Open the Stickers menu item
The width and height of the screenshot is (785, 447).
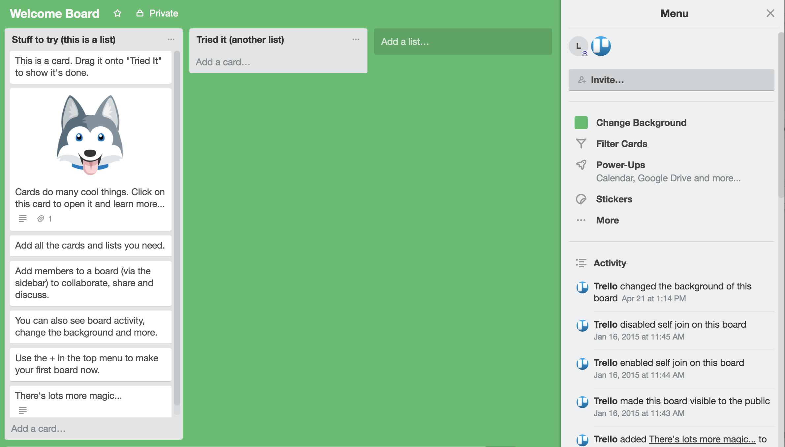point(614,199)
